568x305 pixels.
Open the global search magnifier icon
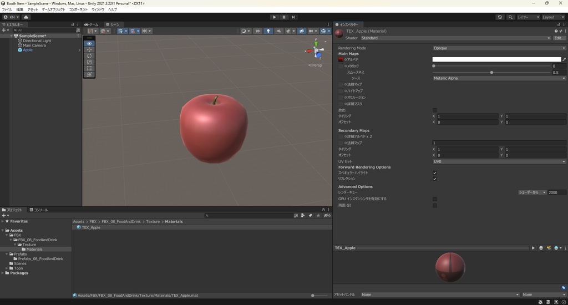click(x=510, y=17)
